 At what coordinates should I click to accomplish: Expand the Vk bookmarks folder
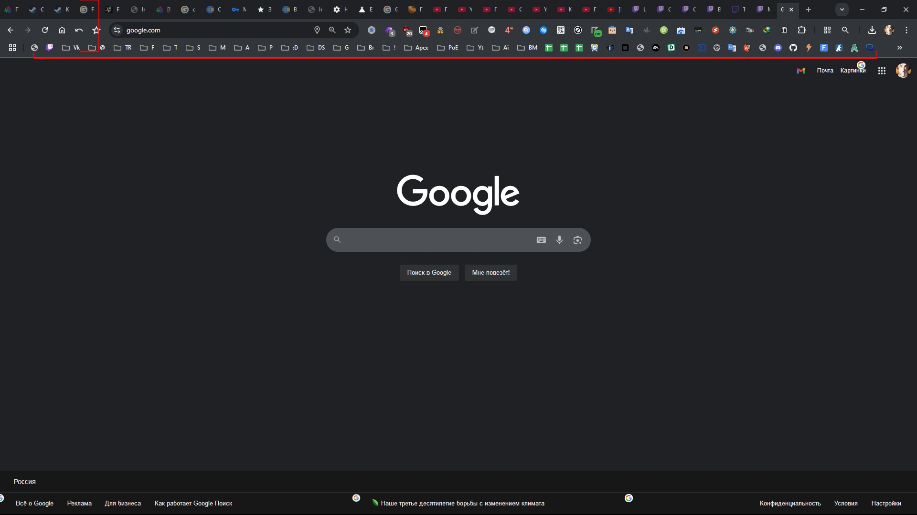click(x=71, y=48)
